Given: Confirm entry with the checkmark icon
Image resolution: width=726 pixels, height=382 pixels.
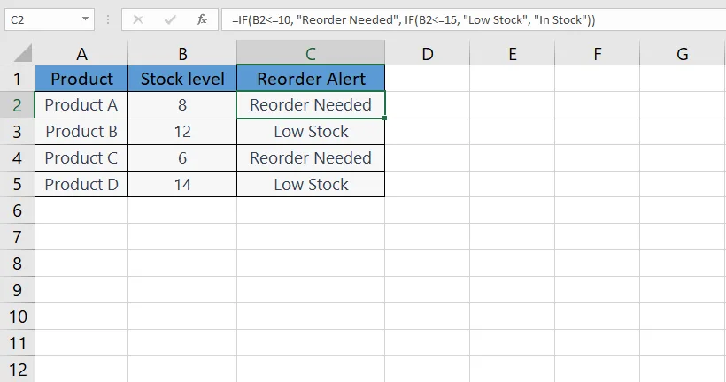Looking at the screenshot, I should (x=170, y=19).
